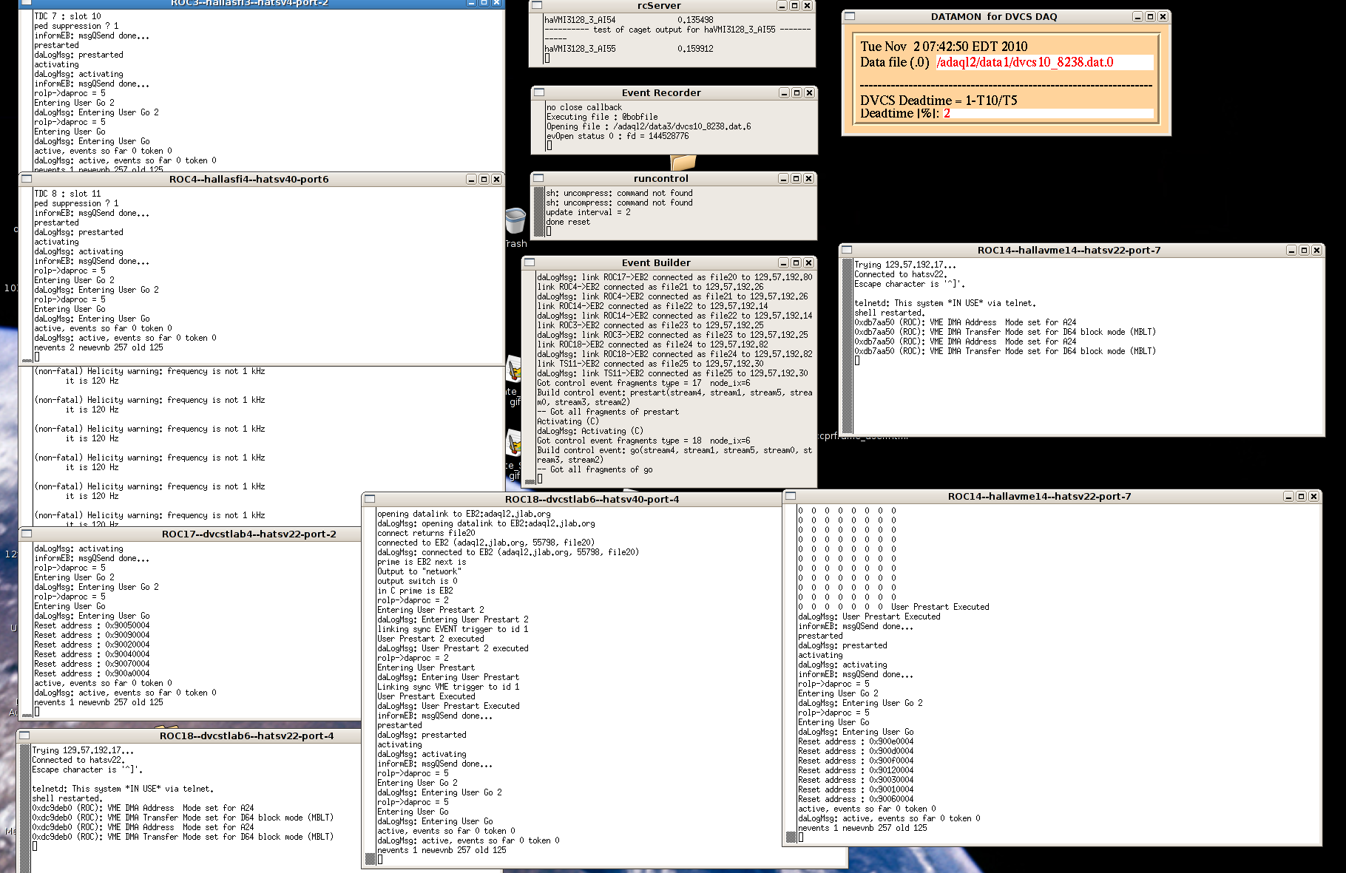Close the rcServer window

(807, 6)
